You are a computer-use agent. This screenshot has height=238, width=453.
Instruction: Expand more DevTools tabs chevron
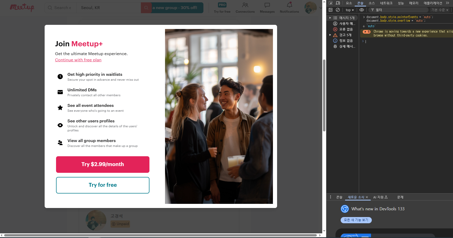pyautogui.click(x=448, y=3)
